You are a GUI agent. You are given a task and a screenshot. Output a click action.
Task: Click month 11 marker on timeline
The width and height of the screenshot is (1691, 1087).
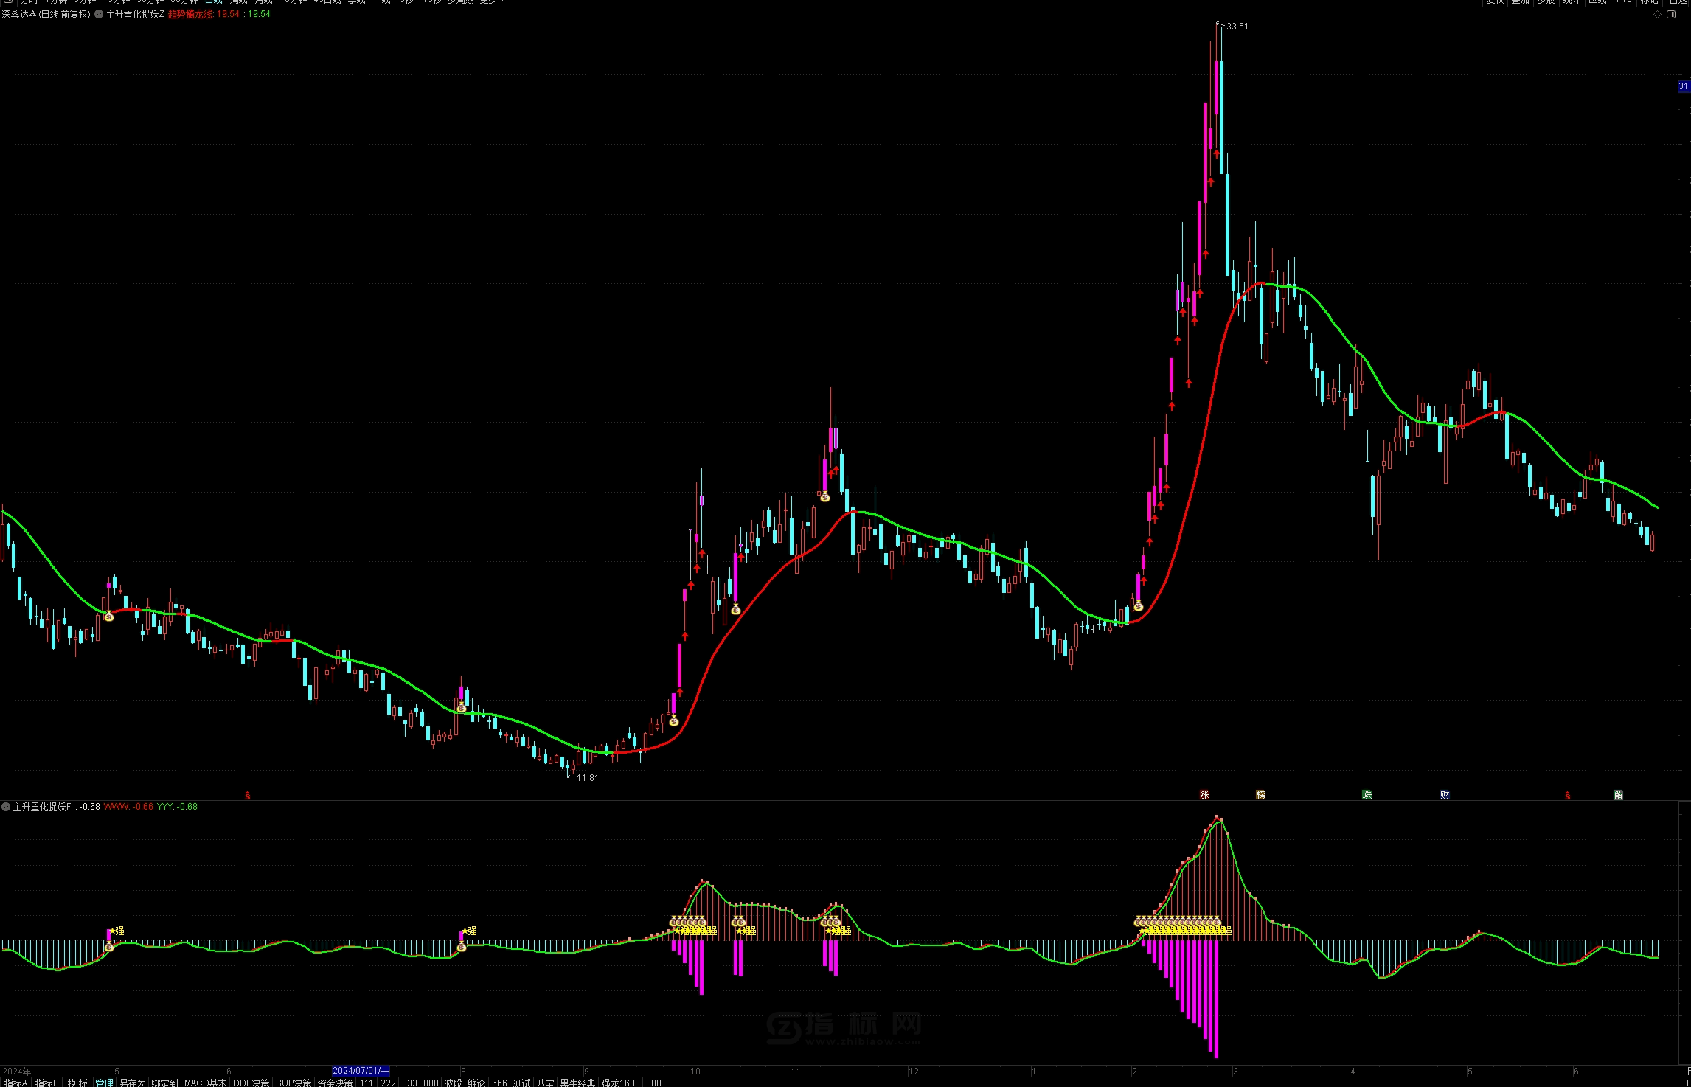coord(796,1072)
